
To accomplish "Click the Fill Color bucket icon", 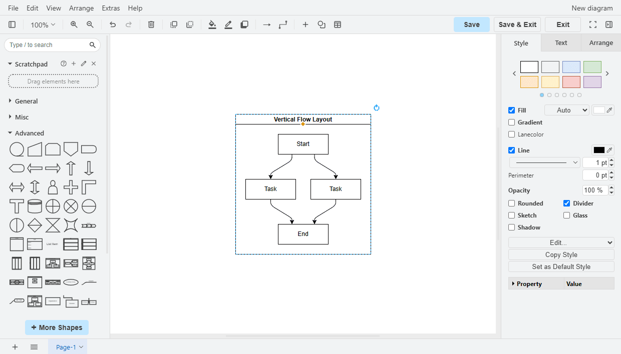I will pos(212,24).
